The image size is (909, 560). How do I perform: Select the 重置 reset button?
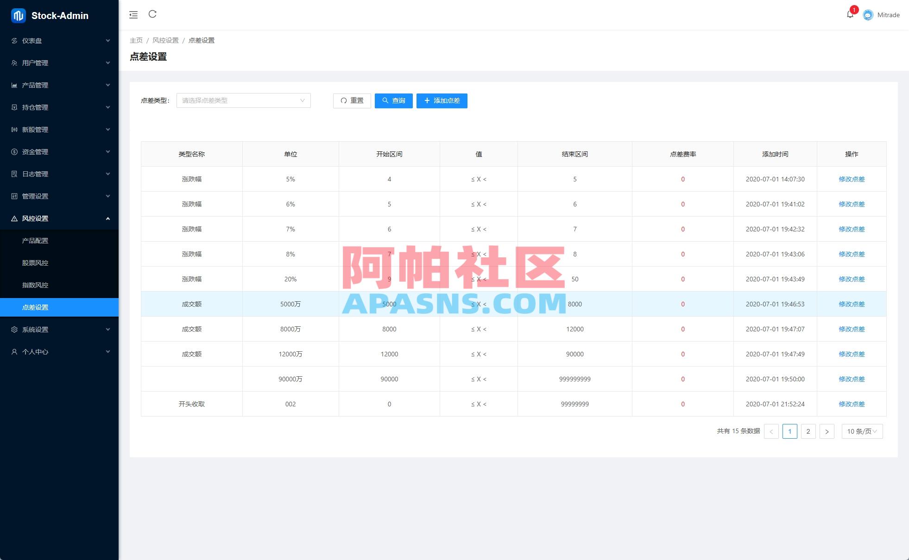(352, 100)
